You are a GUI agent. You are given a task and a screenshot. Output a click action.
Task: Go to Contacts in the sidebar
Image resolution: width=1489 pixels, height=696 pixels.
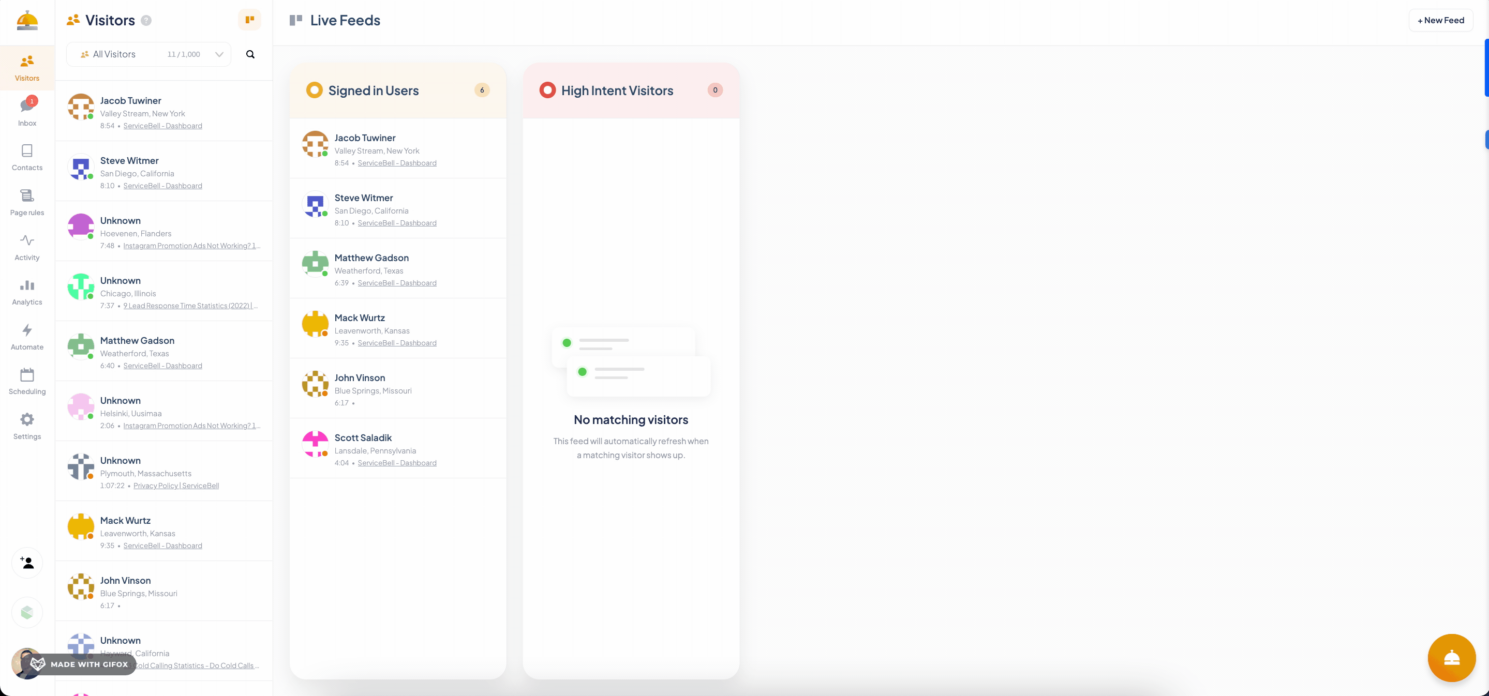point(27,158)
